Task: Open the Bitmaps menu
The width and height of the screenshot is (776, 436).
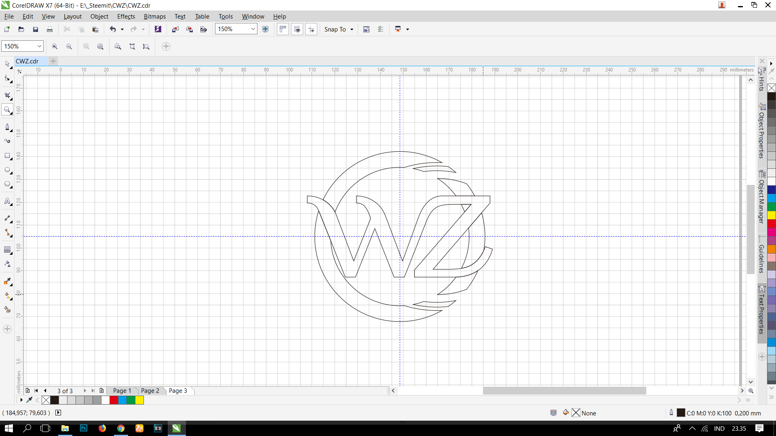Action: [x=154, y=16]
